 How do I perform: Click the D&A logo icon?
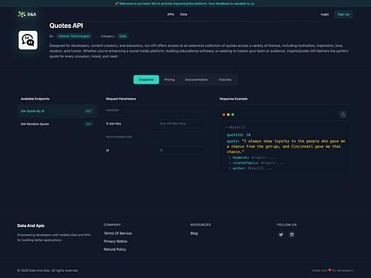[22, 15]
